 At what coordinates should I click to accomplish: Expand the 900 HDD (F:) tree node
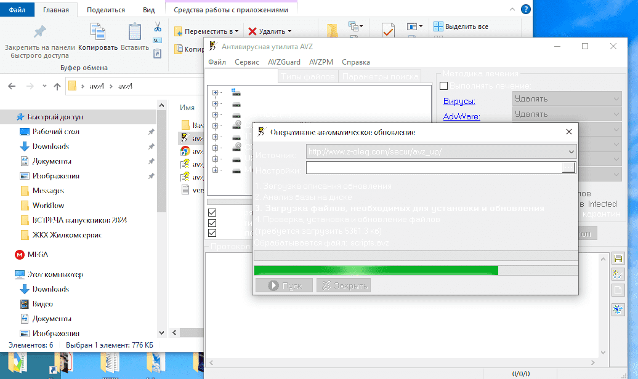coord(216,114)
